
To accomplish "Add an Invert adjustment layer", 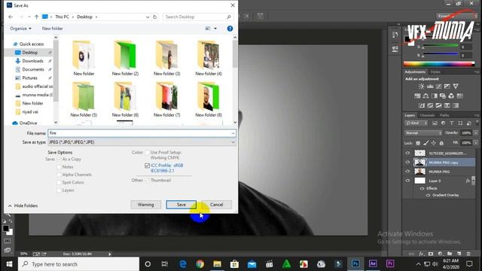I will tap(422, 105).
